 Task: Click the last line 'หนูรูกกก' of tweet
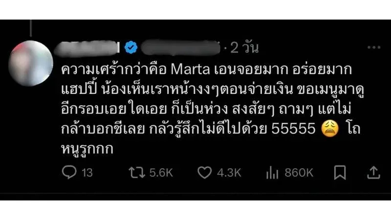tap(87, 149)
